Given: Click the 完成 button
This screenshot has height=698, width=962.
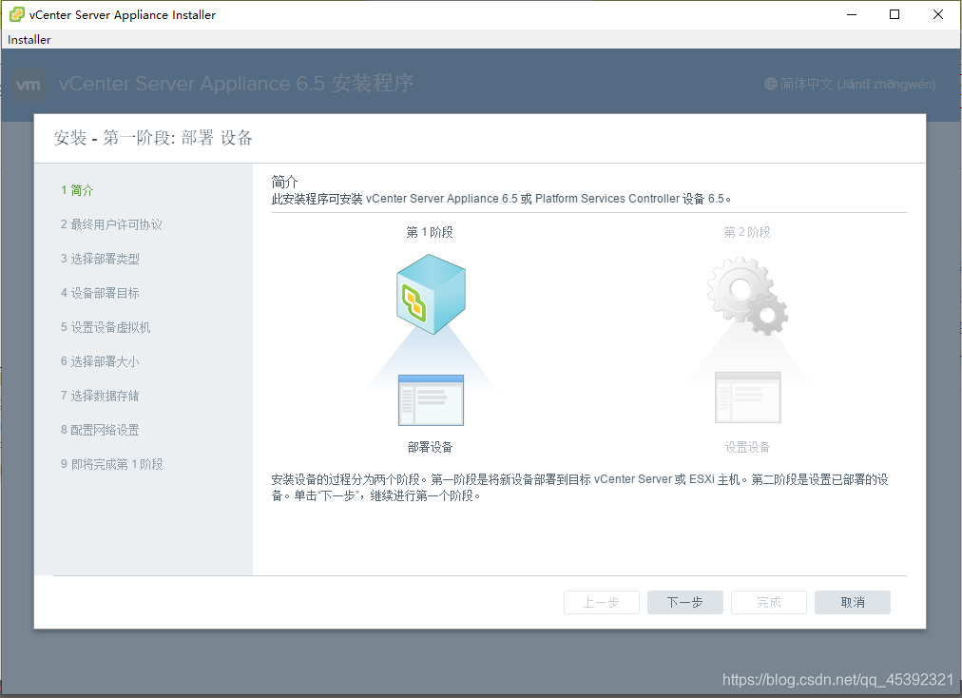Looking at the screenshot, I should [x=769, y=602].
